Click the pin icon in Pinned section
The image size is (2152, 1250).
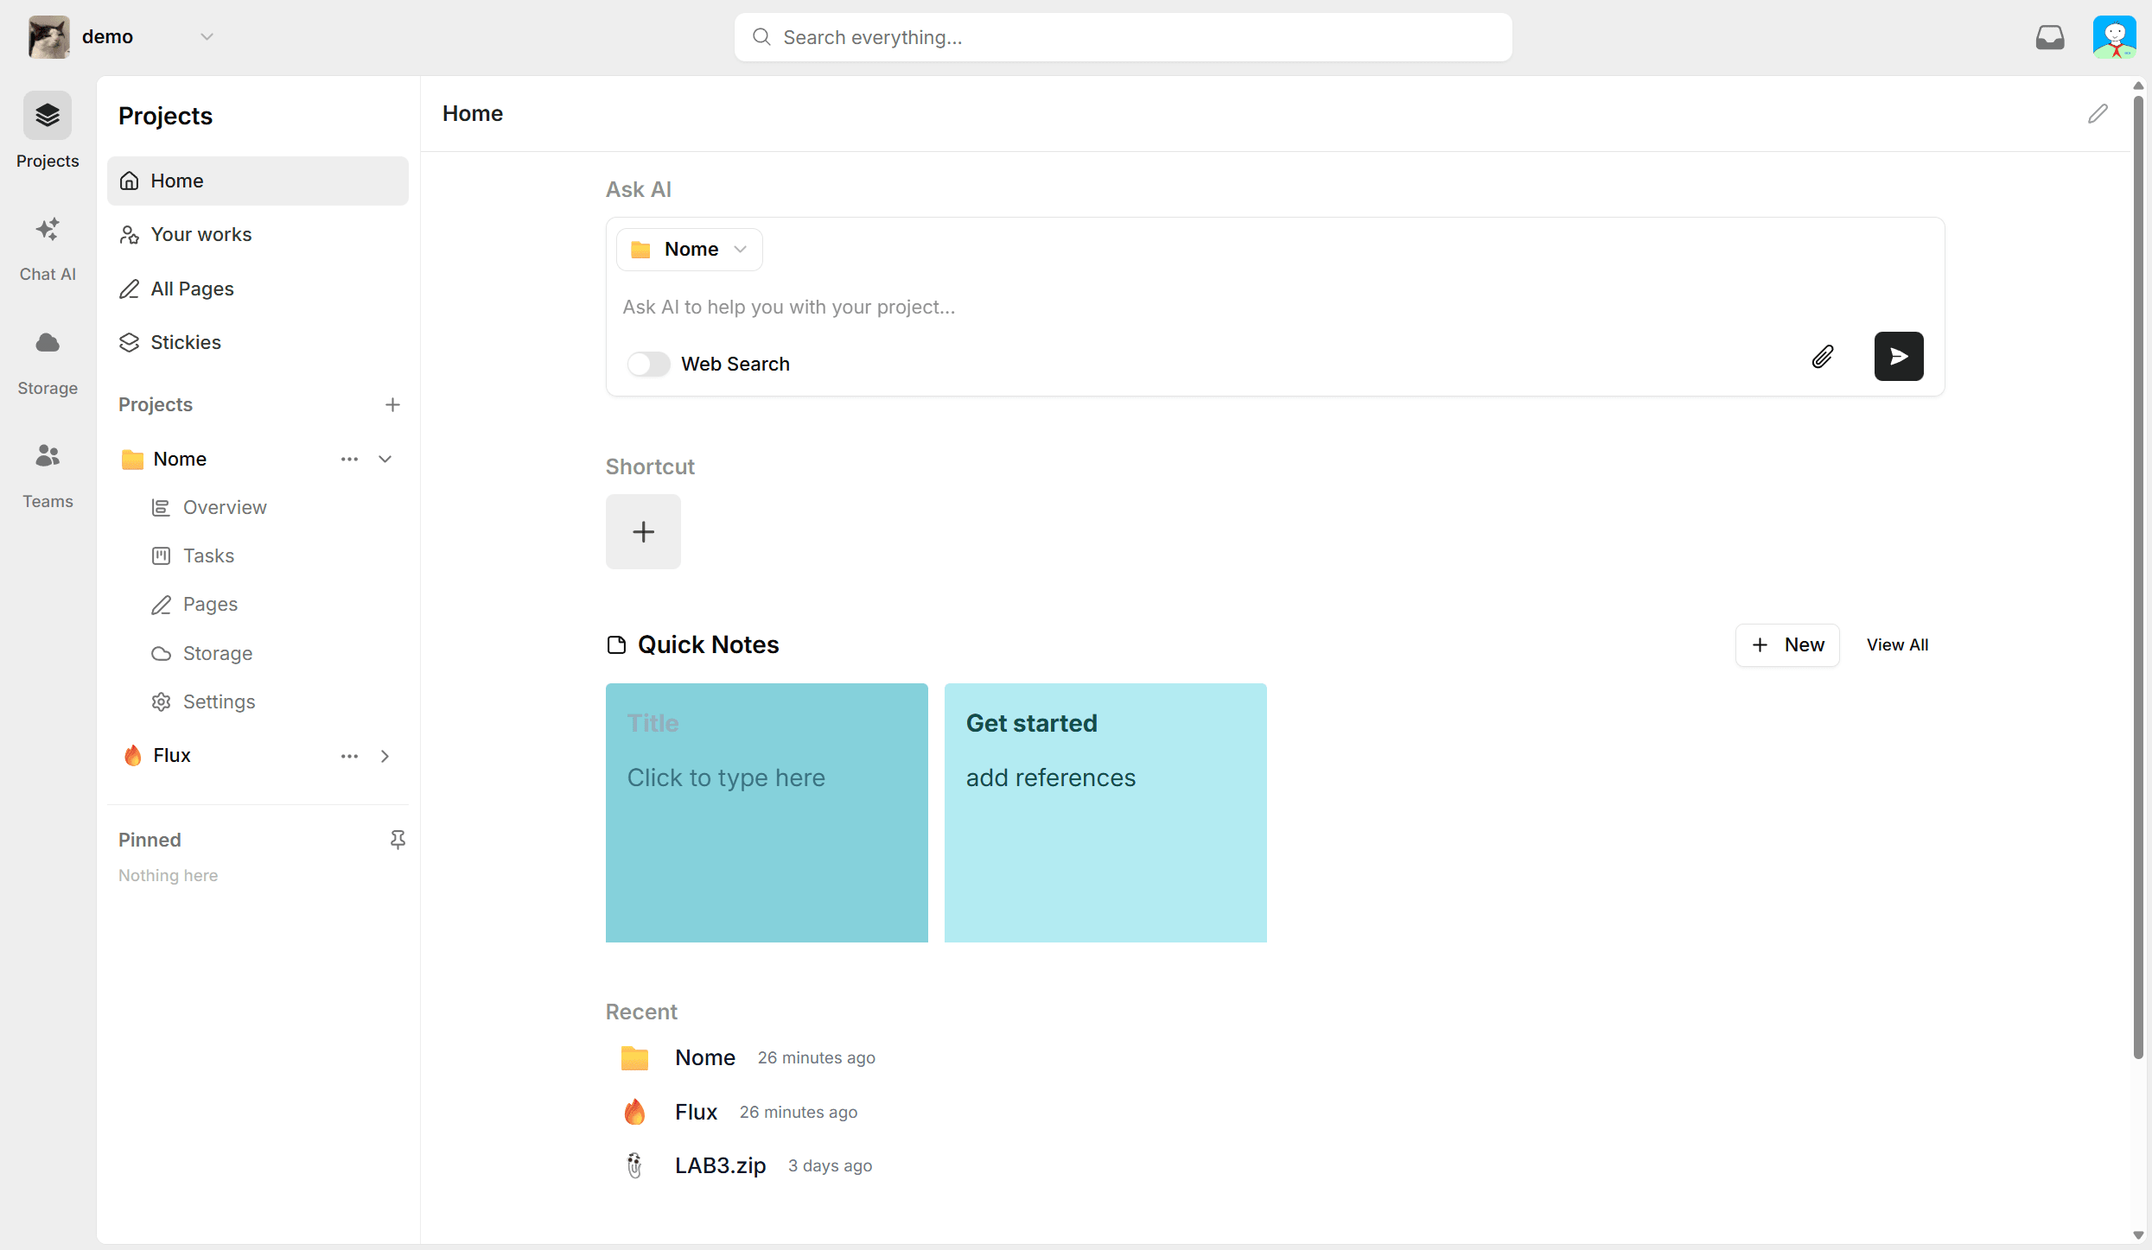(398, 840)
